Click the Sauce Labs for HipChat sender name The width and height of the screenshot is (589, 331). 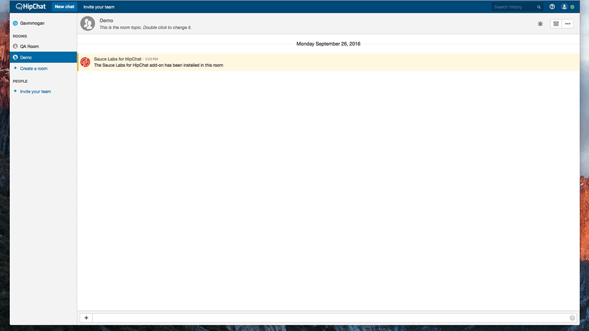118,59
